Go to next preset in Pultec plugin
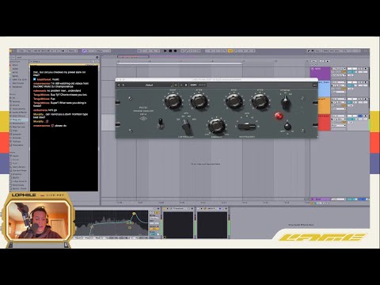This screenshot has height=285, width=380. 123,85
